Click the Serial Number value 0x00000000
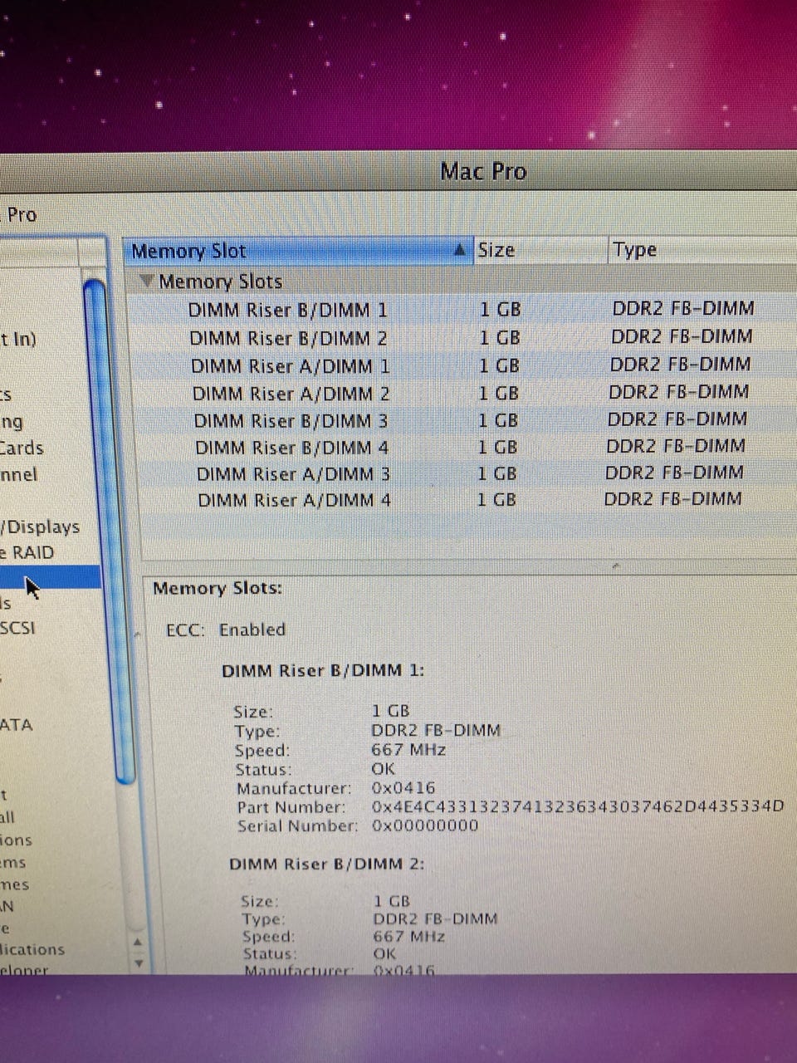Screen dimensions: 797x1063 tap(425, 825)
